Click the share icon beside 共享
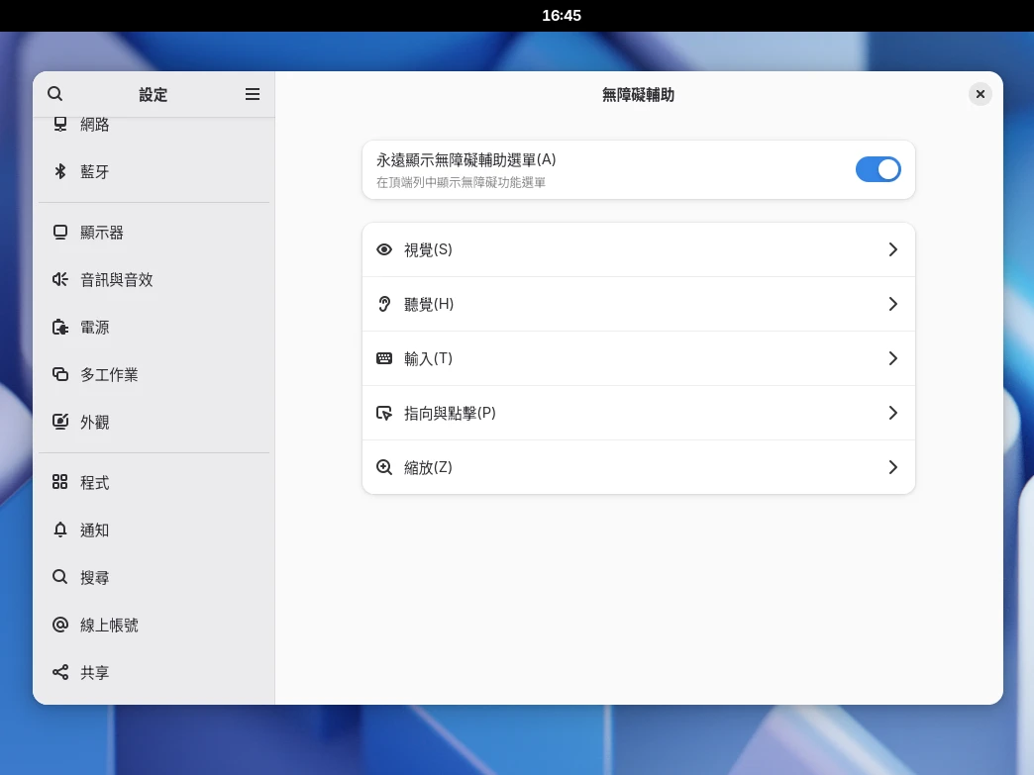This screenshot has height=775, width=1034. (60, 673)
